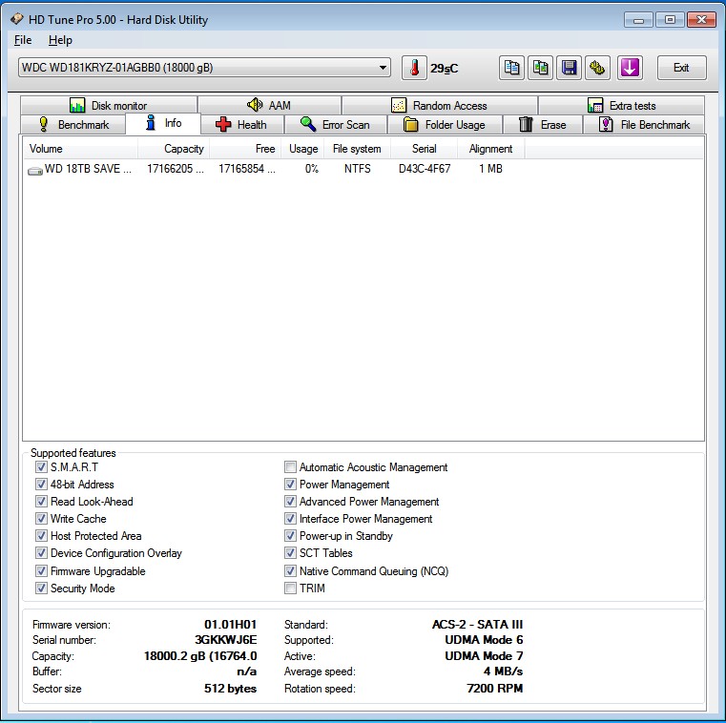Toggle Native Command Queuing (NCQ) checkbox
Image resolution: width=726 pixels, height=723 pixels.
tap(290, 570)
